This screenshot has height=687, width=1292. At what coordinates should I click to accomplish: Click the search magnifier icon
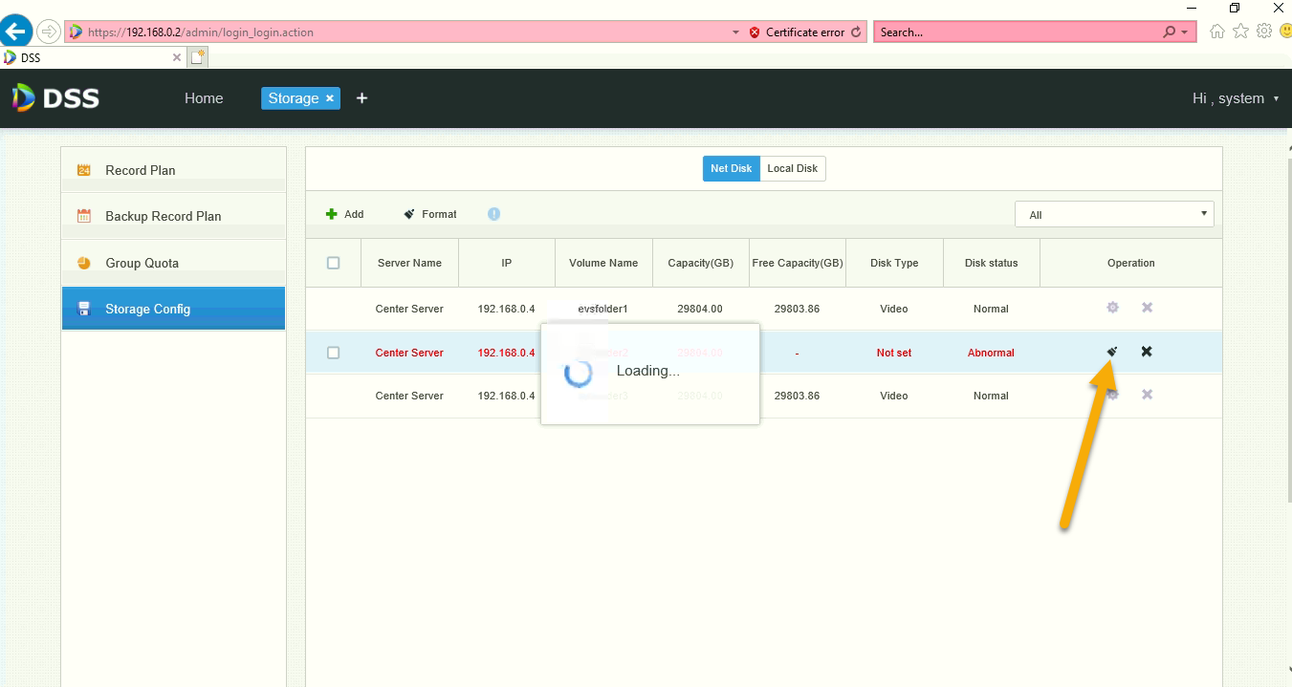1170,32
